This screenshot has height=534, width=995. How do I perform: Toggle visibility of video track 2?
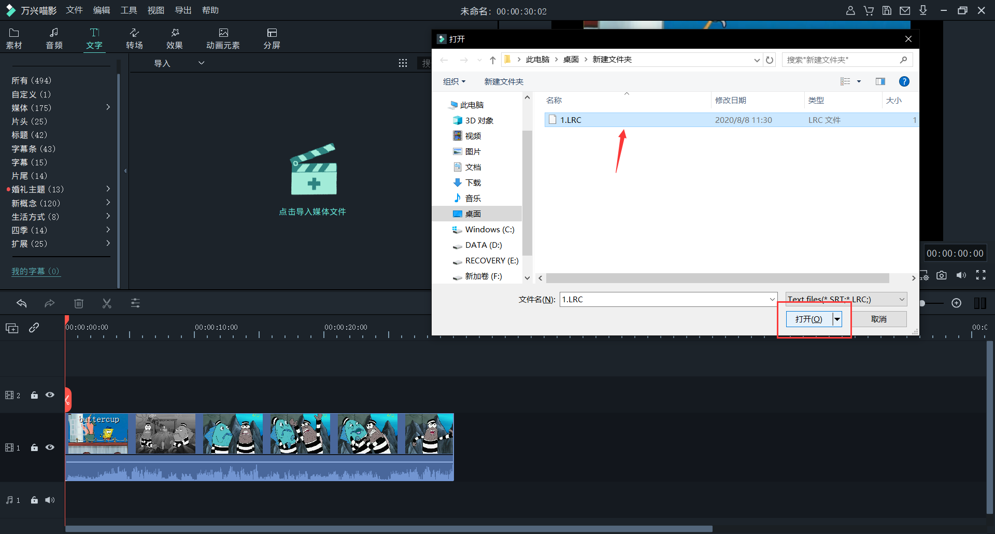(x=50, y=395)
